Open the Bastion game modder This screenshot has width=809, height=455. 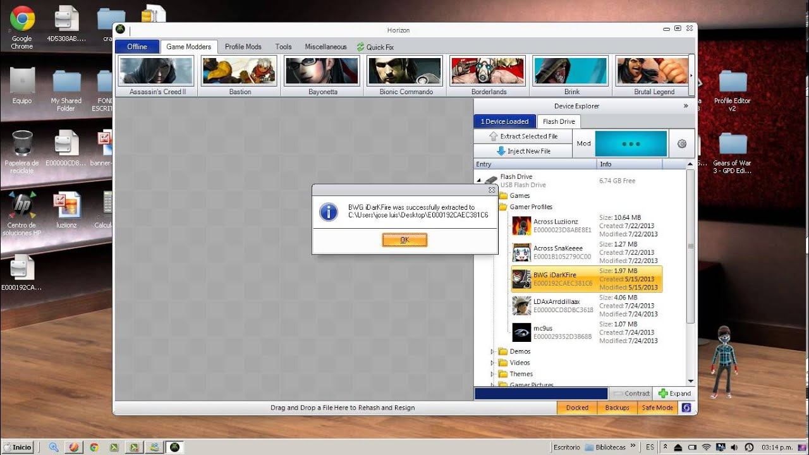240,75
